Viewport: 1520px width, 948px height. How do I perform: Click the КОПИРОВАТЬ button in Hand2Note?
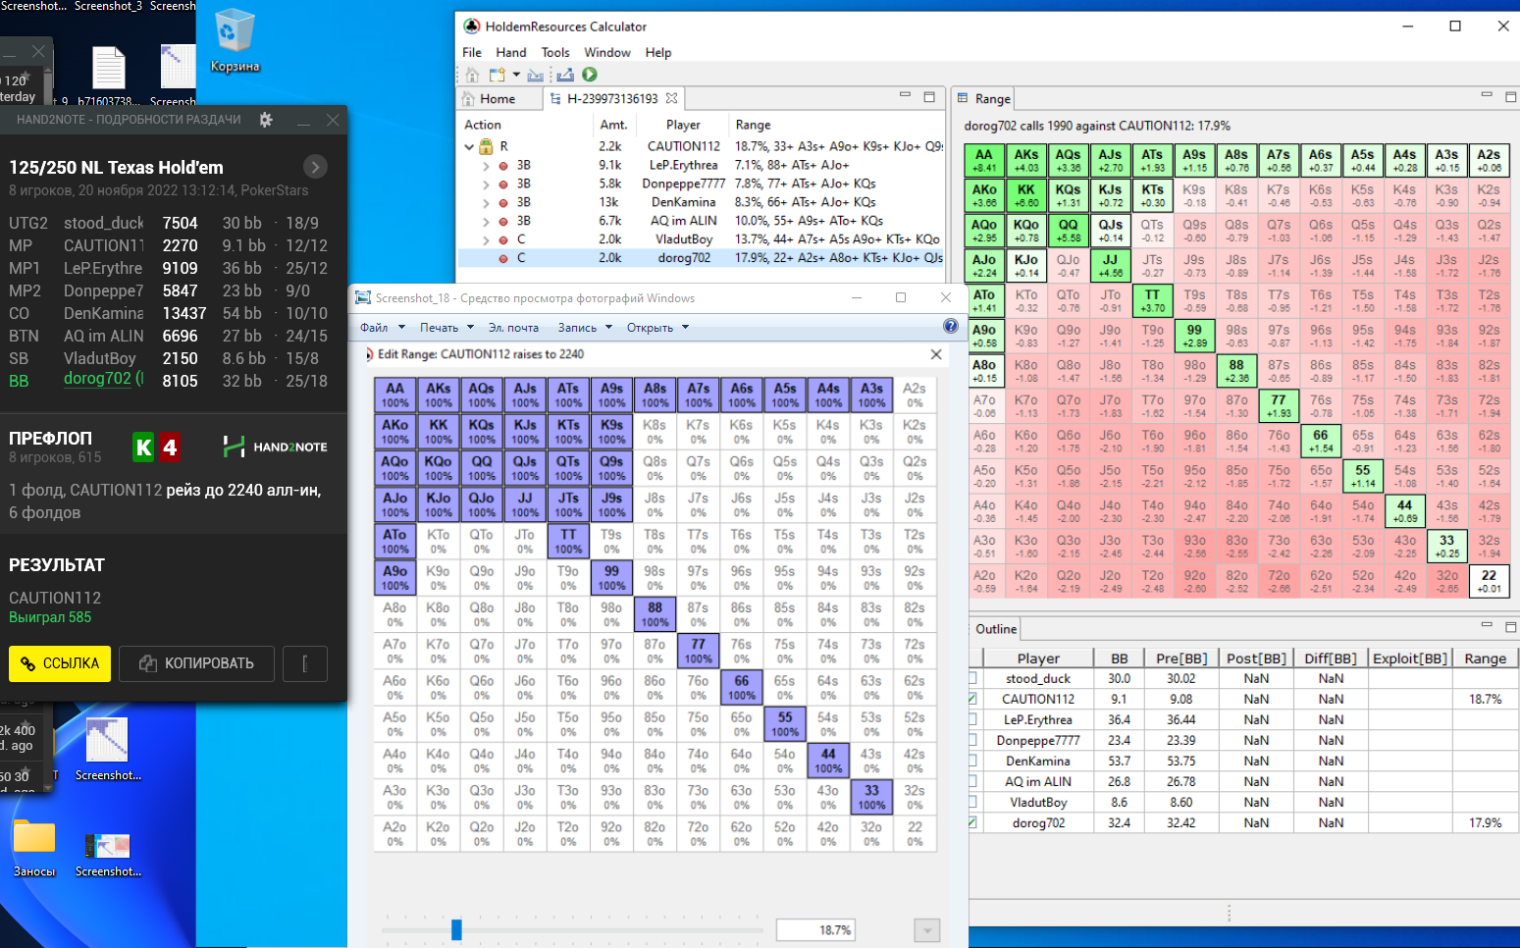coord(196,663)
